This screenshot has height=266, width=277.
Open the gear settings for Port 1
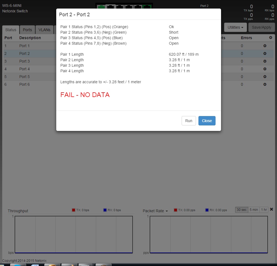coord(265,46)
